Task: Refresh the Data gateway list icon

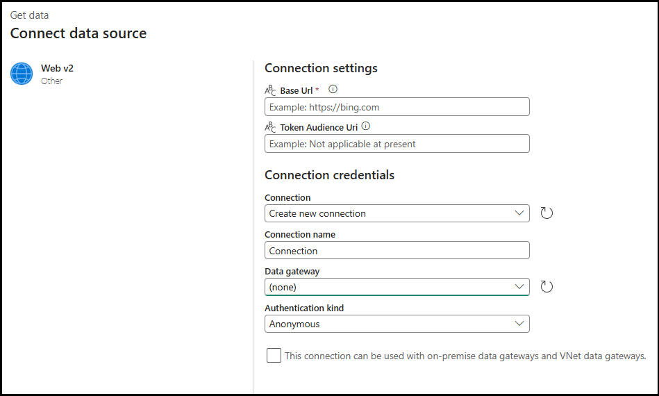Action: 547,287
